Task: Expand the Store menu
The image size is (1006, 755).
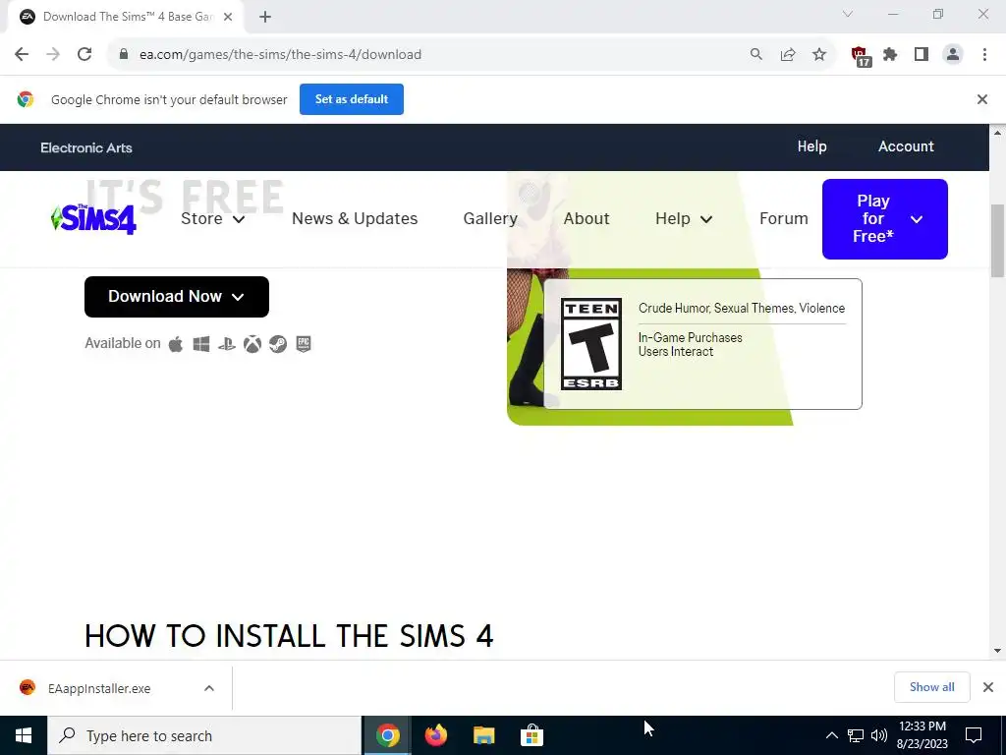Action: (x=213, y=219)
